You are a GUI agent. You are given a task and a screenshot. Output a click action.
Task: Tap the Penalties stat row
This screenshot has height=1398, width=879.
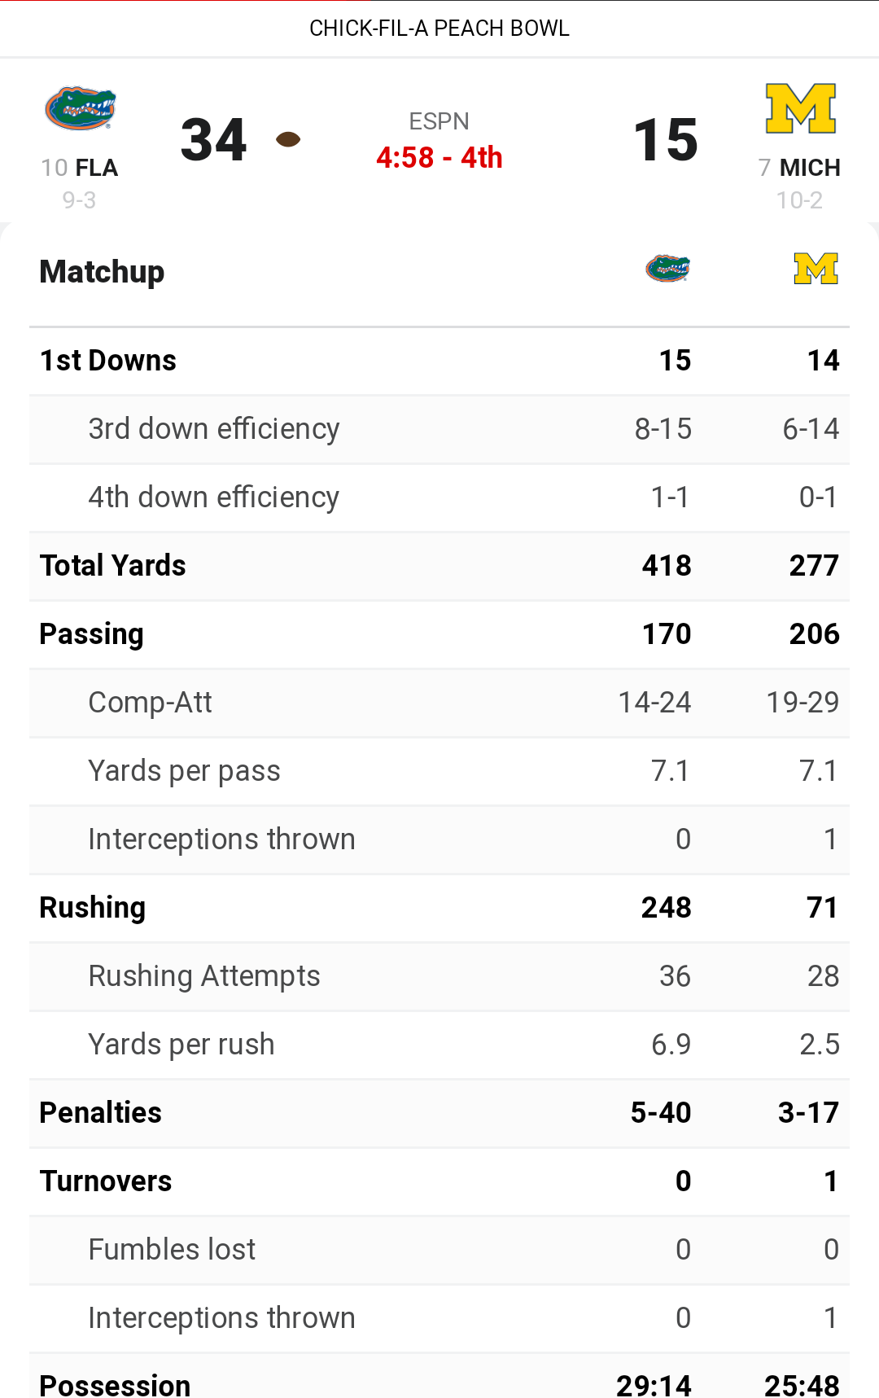[439, 1113]
